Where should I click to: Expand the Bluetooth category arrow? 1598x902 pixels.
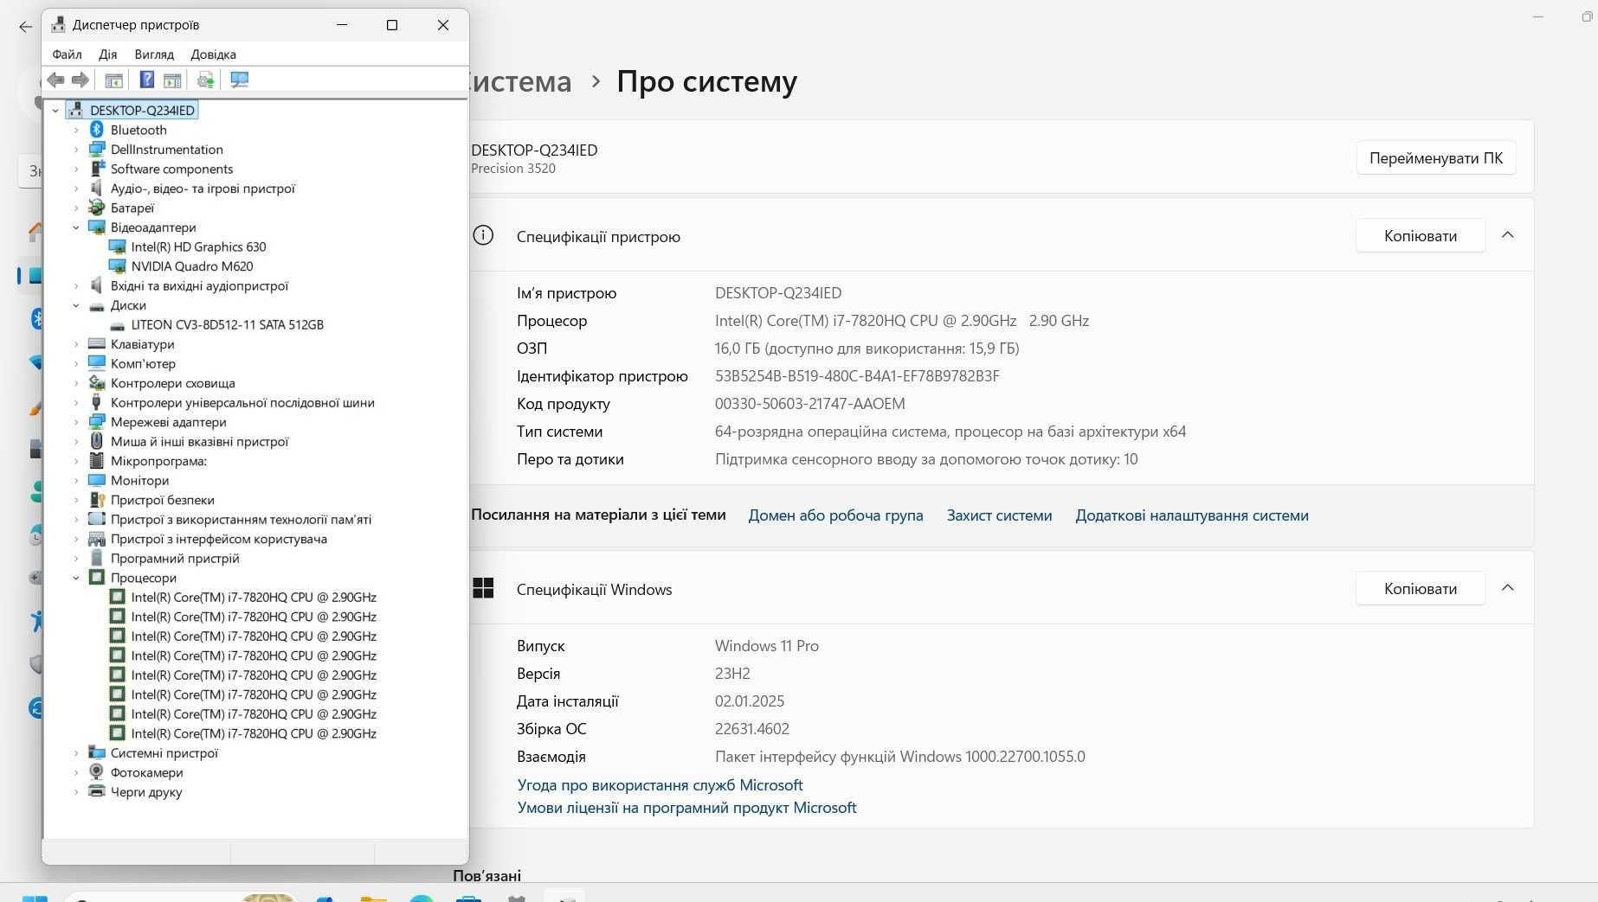pyautogui.click(x=76, y=130)
